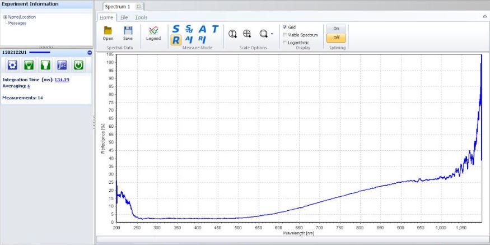
Task: Select Absorbance mode A icon
Action: coord(202,29)
